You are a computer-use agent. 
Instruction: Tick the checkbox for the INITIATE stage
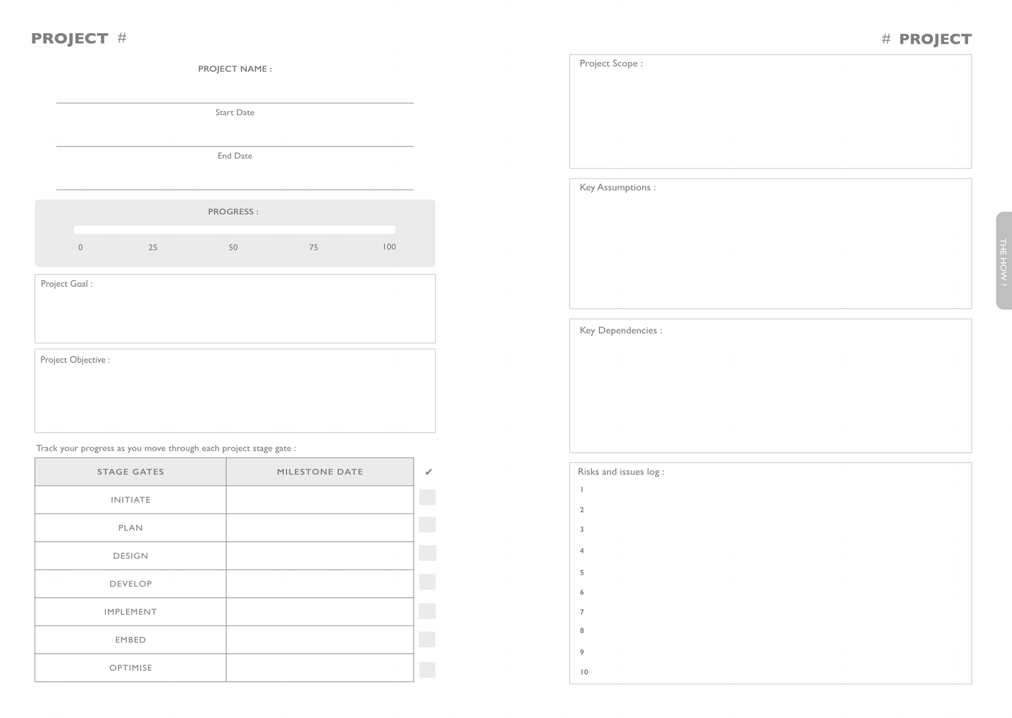tap(427, 497)
